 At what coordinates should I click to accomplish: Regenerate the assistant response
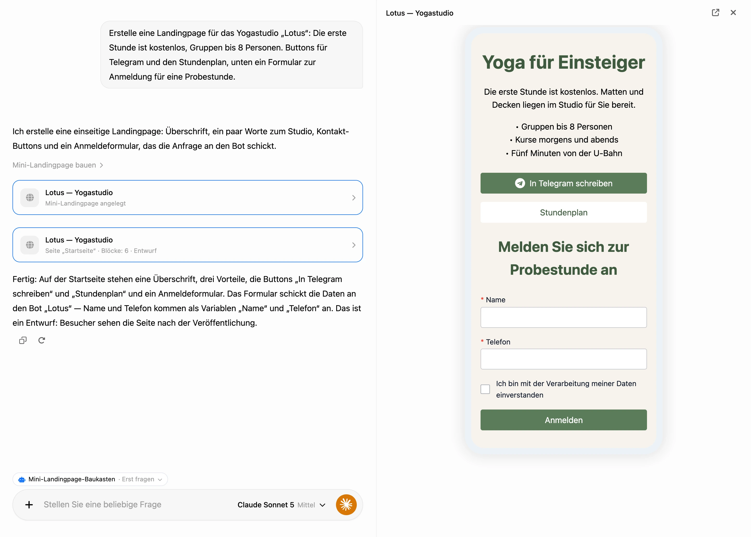click(x=42, y=340)
